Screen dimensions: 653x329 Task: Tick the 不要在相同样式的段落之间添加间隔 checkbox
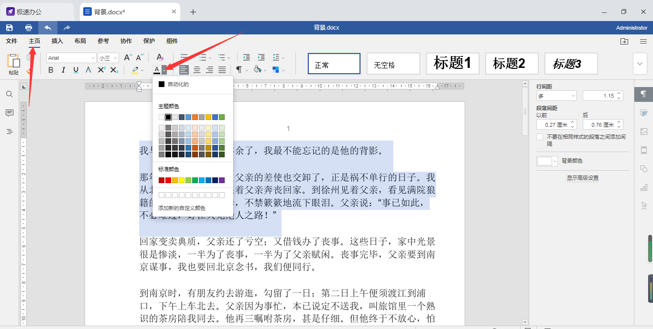click(x=540, y=137)
